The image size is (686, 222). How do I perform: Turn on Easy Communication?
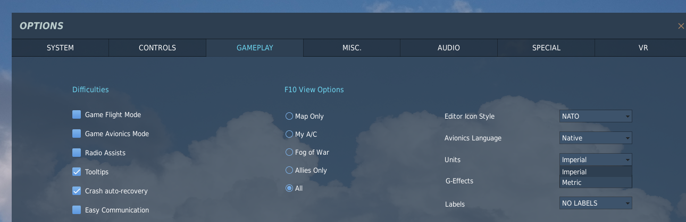77,210
